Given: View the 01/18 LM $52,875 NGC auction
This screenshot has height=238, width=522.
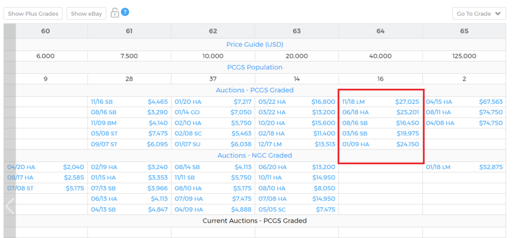Looking at the screenshot, I should (464, 167).
